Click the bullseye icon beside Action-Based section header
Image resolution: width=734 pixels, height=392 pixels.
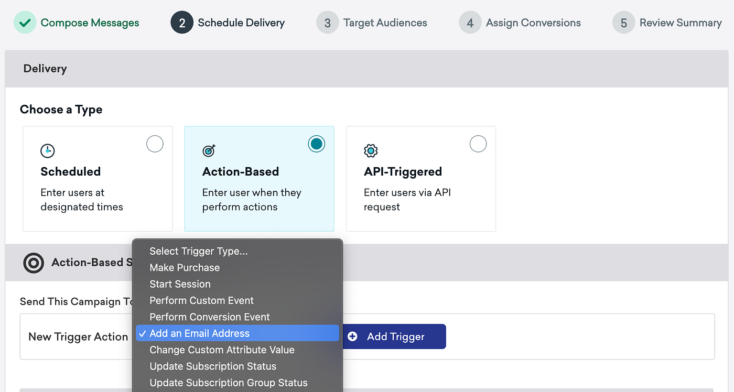click(34, 263)
